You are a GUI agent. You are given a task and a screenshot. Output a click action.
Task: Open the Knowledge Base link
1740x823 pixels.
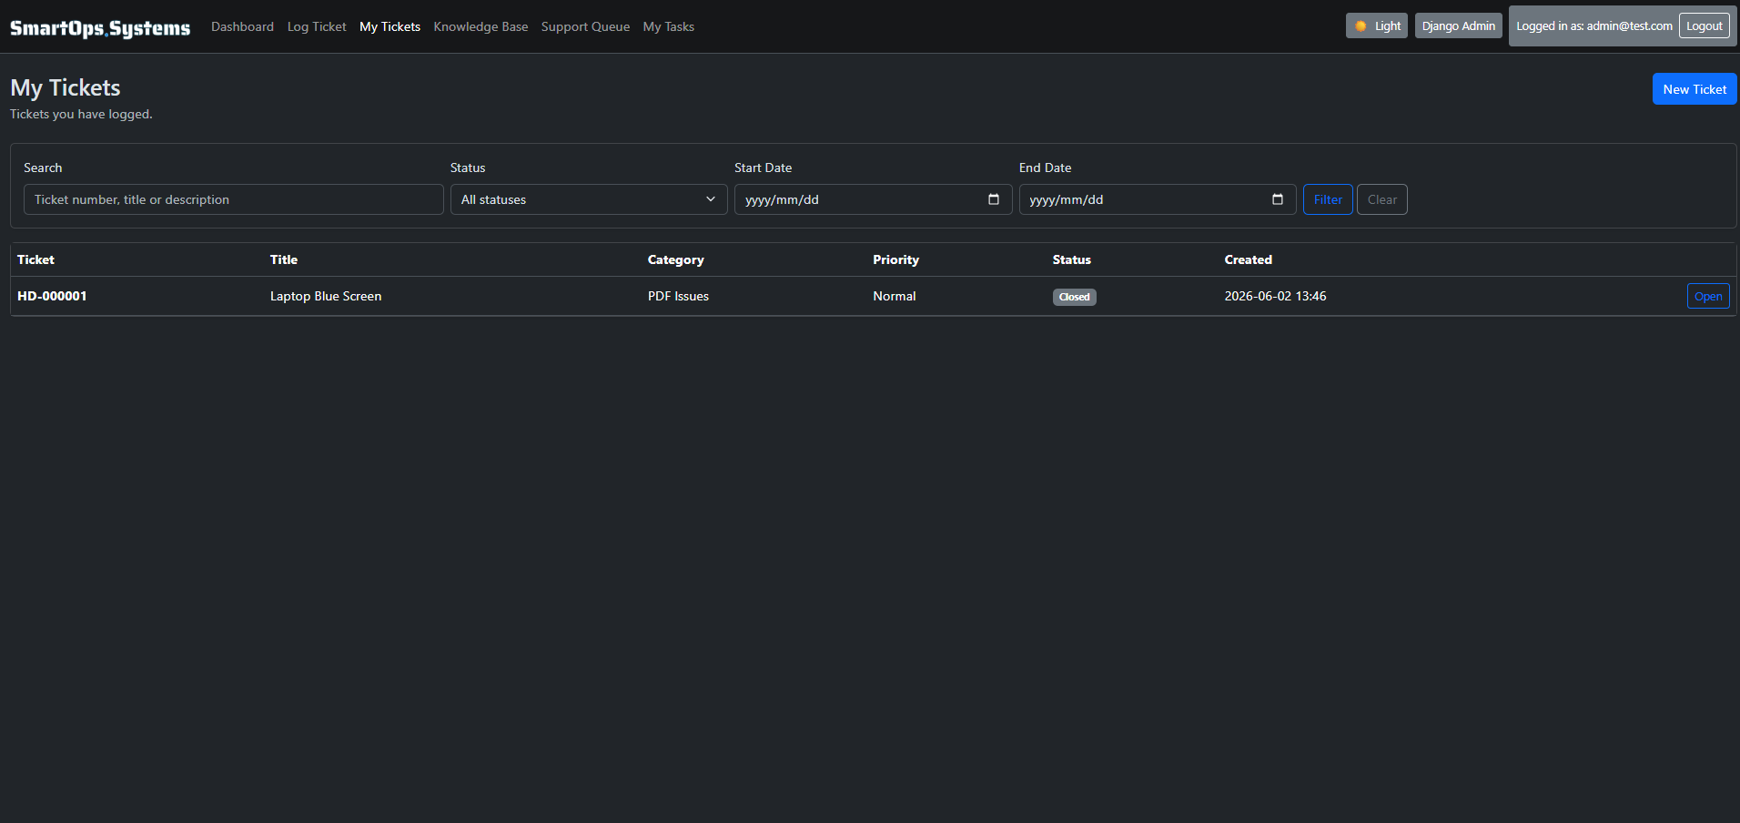click(x=481, y=26)
